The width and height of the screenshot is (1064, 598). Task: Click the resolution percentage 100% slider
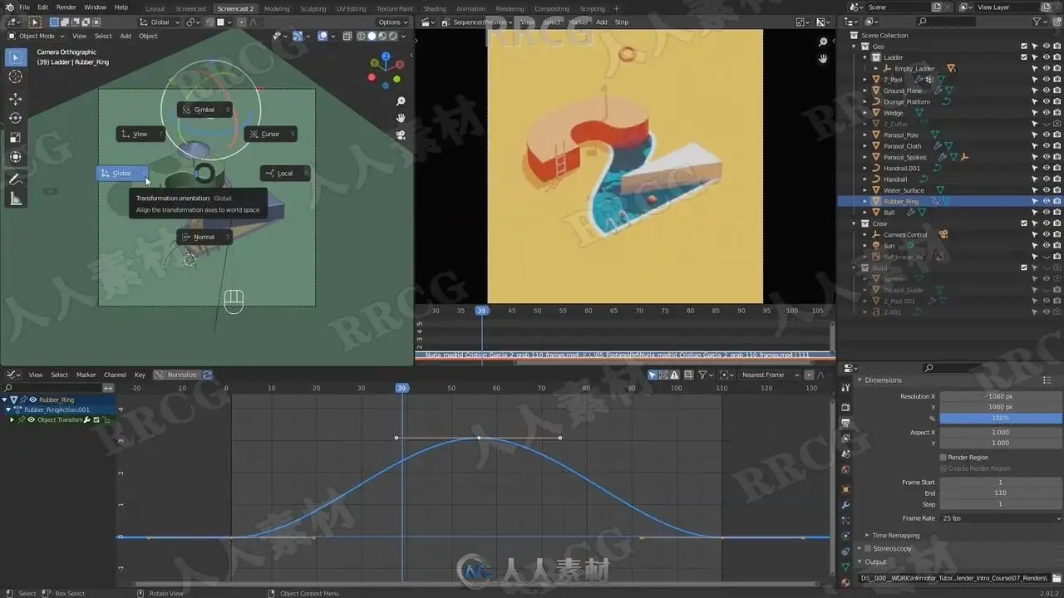(1000, 418)
